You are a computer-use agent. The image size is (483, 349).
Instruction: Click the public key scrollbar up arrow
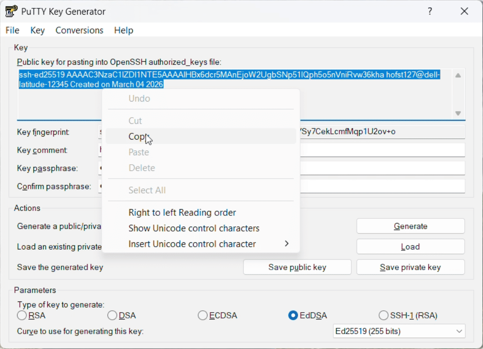(458, 75)
